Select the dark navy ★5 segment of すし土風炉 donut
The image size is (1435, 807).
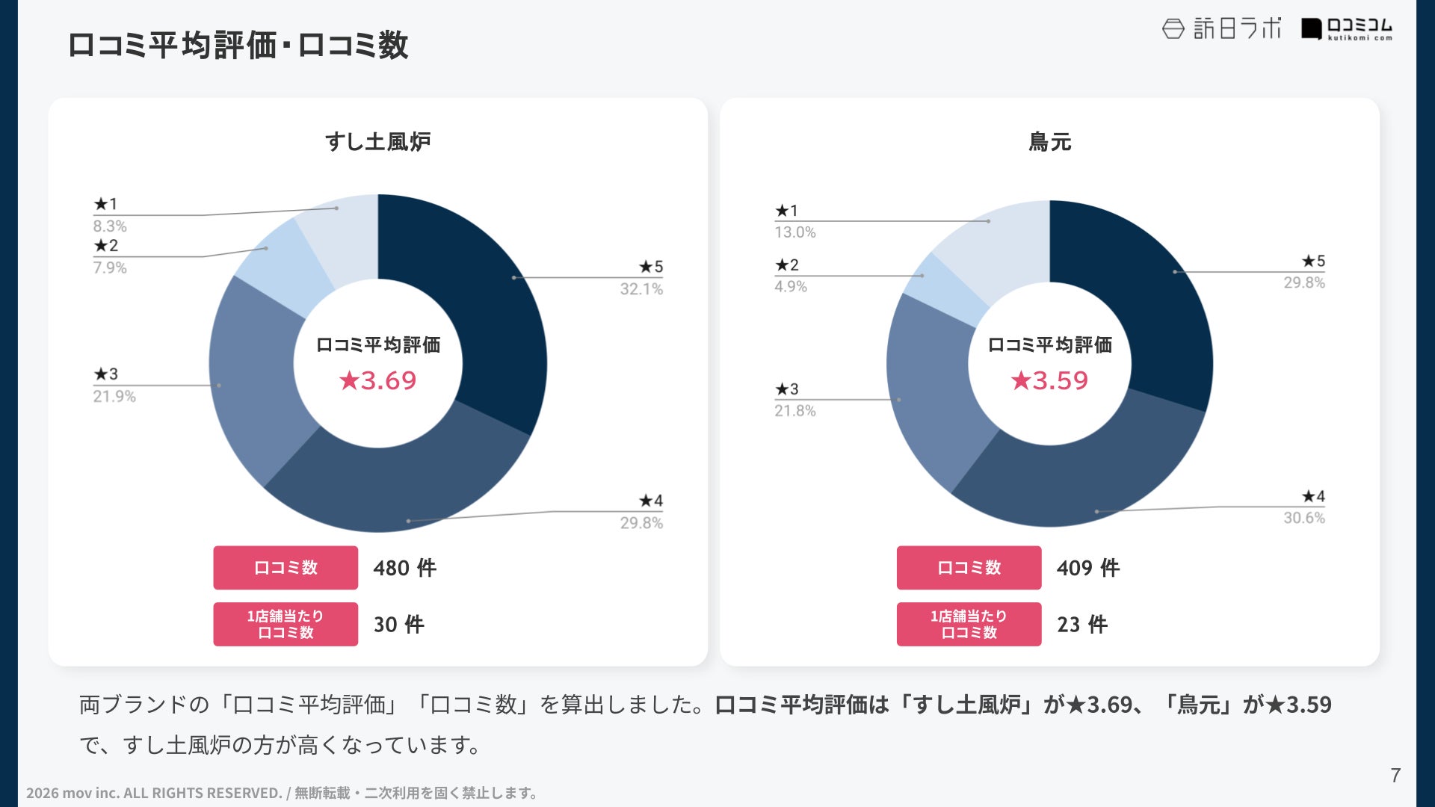click(x=478, y=299)
